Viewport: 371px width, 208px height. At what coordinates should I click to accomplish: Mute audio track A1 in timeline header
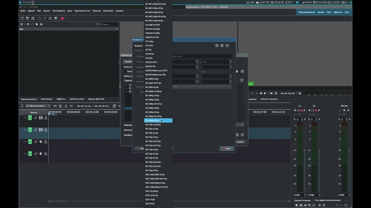(41, 142)
